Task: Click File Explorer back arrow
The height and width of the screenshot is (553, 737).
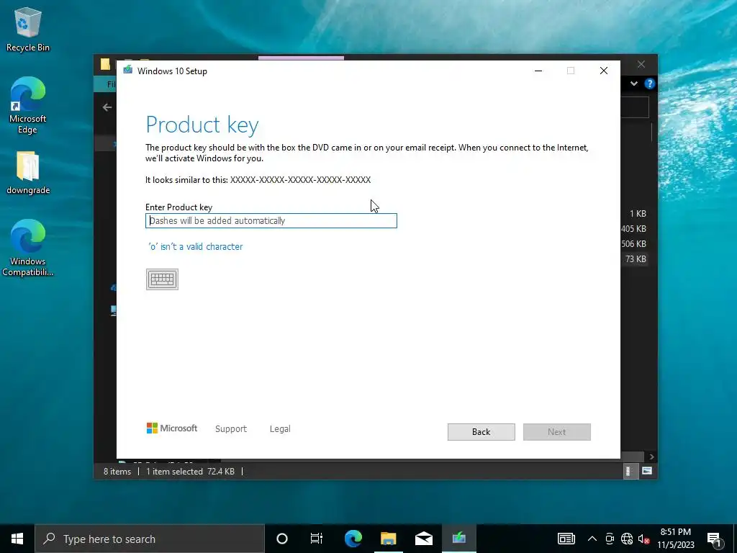Action: point(107,107)
